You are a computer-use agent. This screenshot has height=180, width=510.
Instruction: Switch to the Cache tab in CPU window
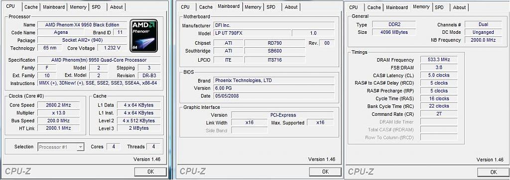click(x=31, y=7)
